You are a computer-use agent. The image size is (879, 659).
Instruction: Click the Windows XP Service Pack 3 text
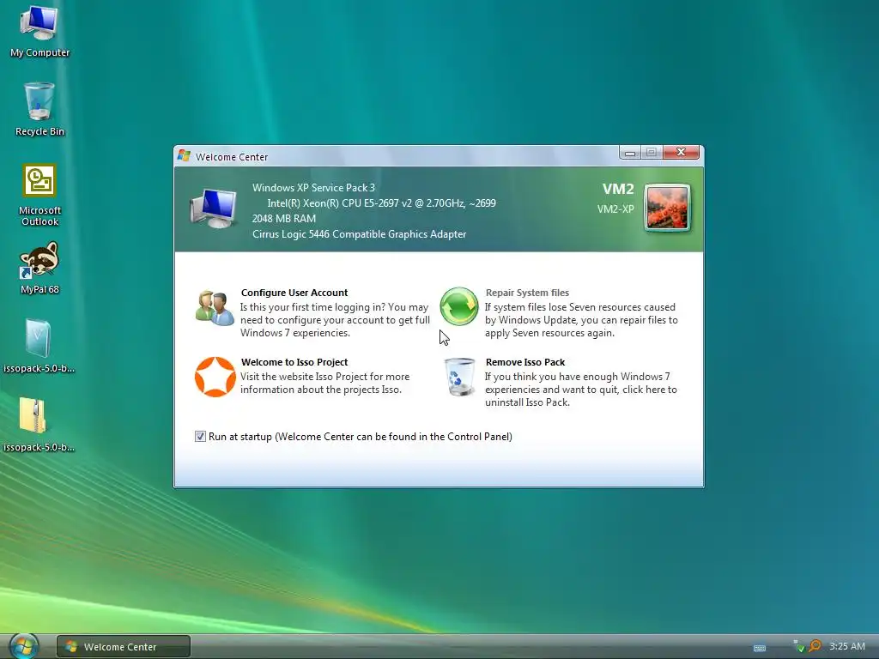pyautogui.click(x=313, y=188)
